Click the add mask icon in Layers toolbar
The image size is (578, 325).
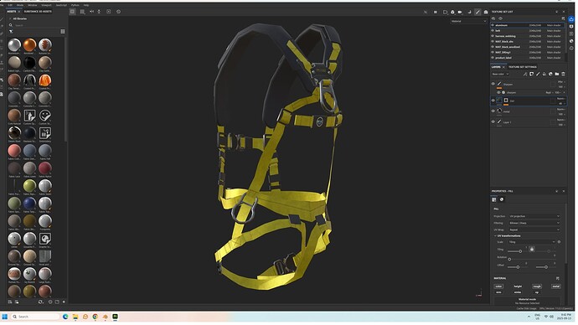tap(532, 74)
